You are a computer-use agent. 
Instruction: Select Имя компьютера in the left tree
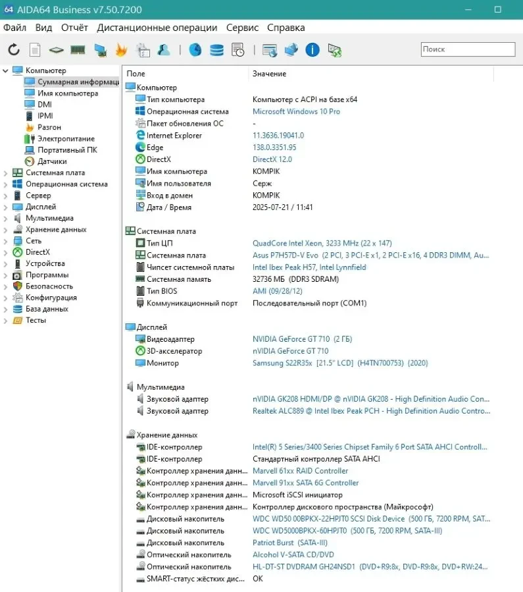(68, 94)
